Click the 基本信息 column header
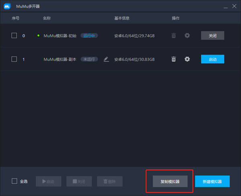 point(122,18)
